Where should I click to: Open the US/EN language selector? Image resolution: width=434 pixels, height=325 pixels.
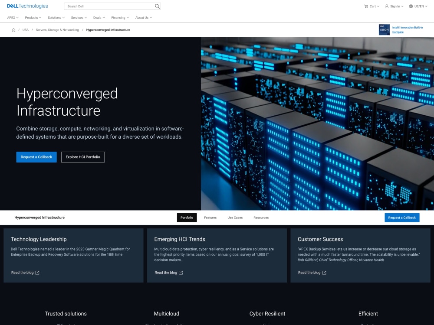pyautogui.click(x=418, y=6)
